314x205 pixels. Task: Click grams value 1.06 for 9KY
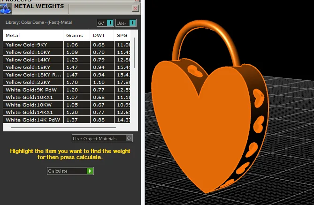coord(72,45)
